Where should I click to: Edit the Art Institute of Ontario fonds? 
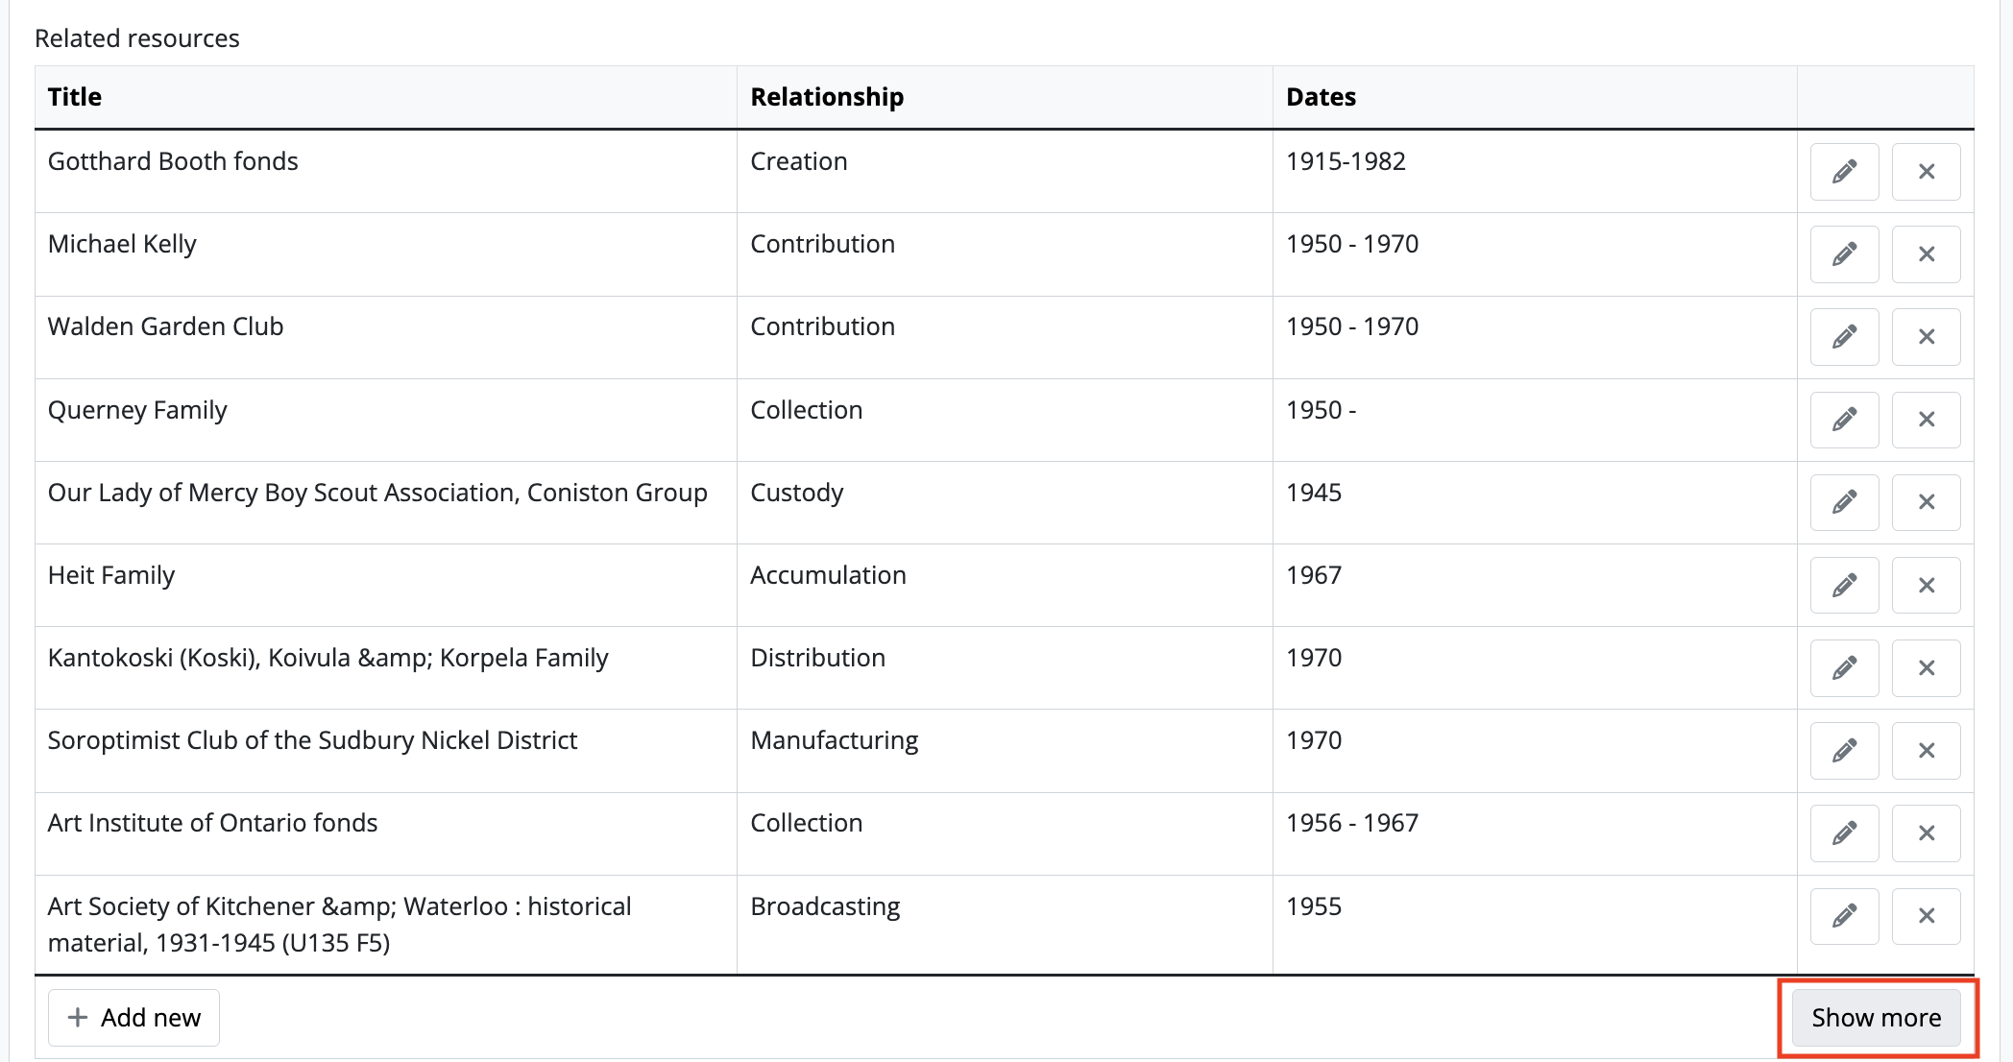[1844, 833]
